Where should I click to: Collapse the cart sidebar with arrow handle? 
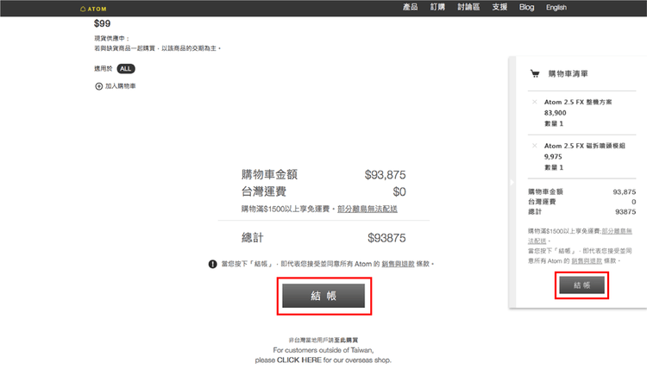(x=512, y=182)
